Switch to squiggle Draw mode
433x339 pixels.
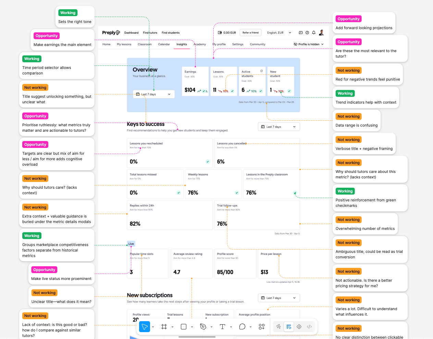279,327
